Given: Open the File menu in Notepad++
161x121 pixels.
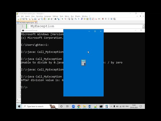Looking at the screenshot, I should pyautogui.click(x=18, y=16).
